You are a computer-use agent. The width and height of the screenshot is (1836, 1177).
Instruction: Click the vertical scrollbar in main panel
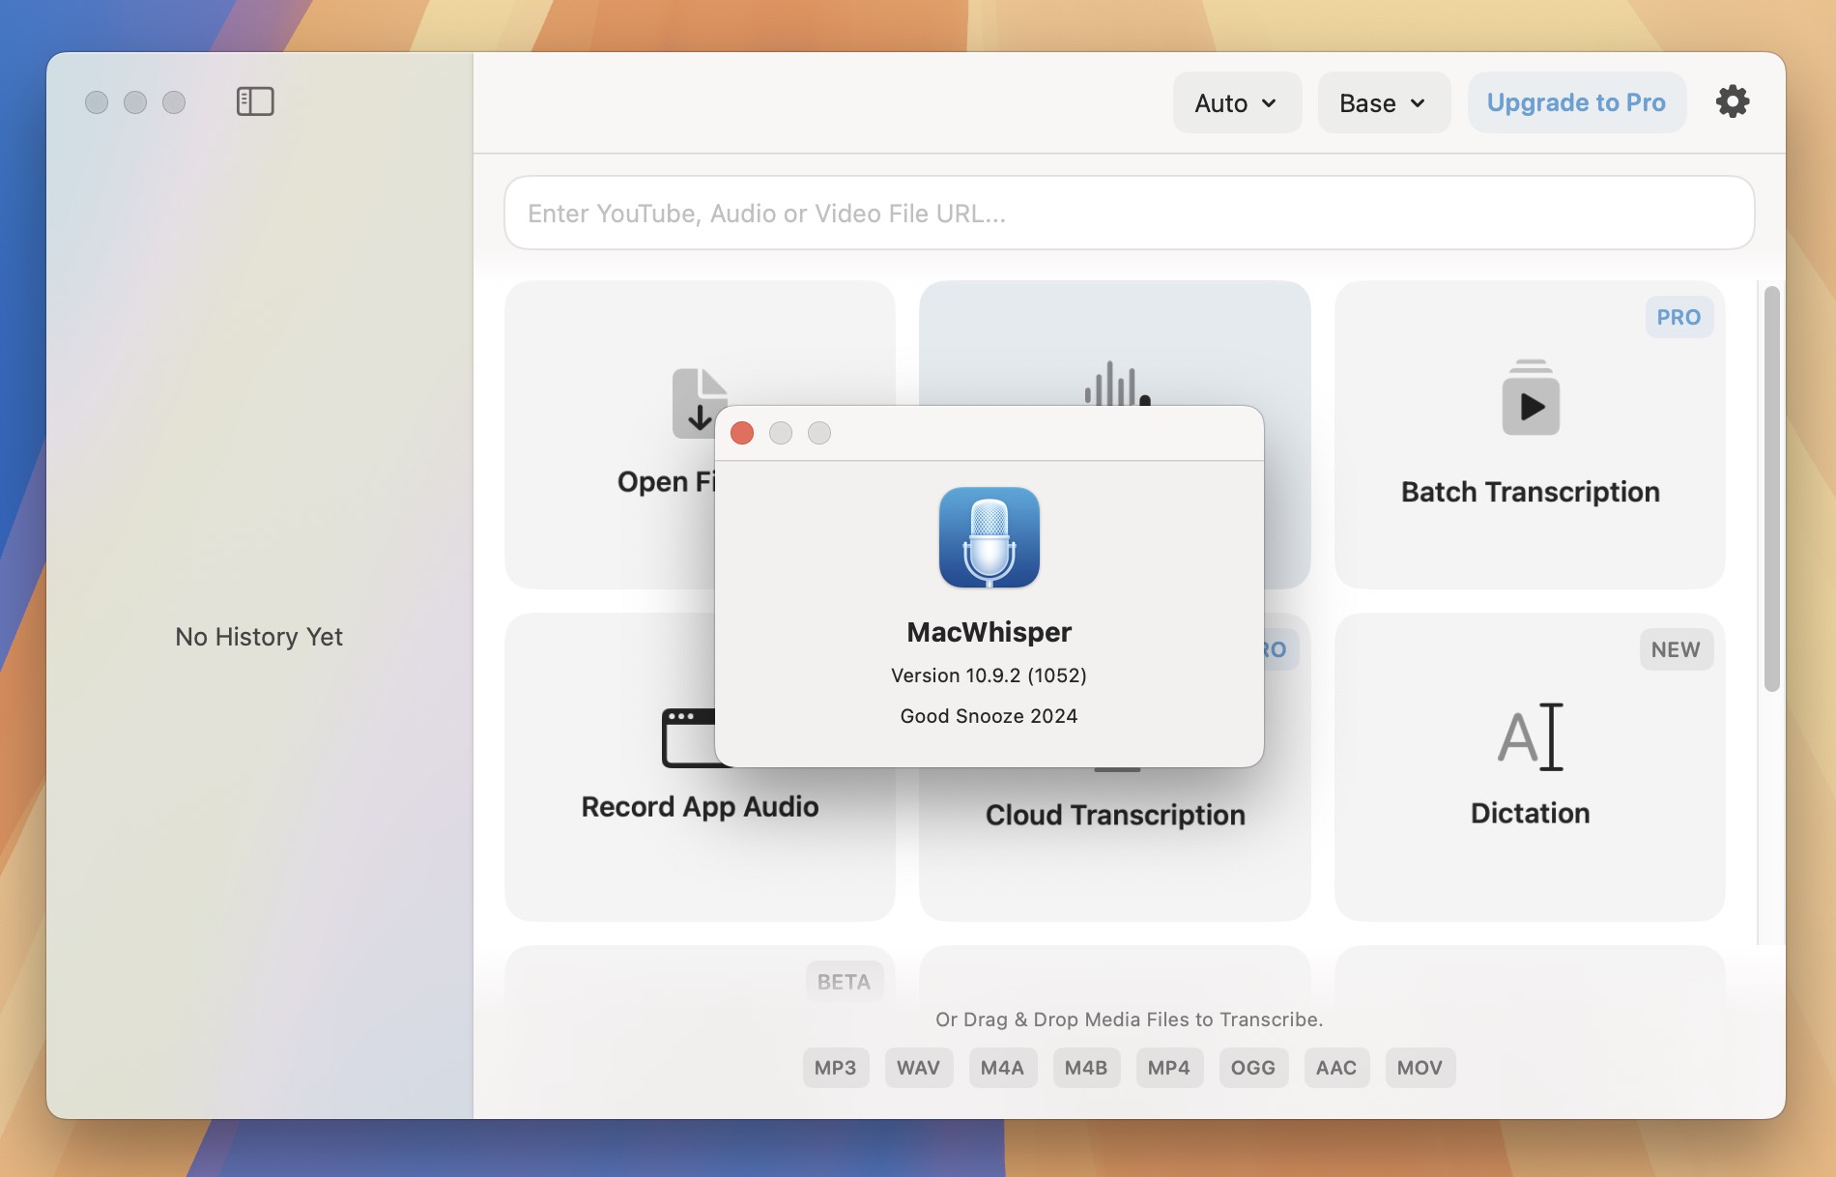(x=1771, y=489)
